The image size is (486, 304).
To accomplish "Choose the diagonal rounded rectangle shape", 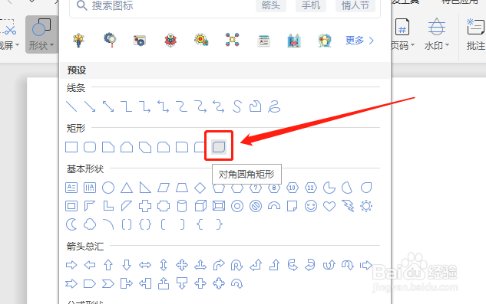I will coord(219,147).
